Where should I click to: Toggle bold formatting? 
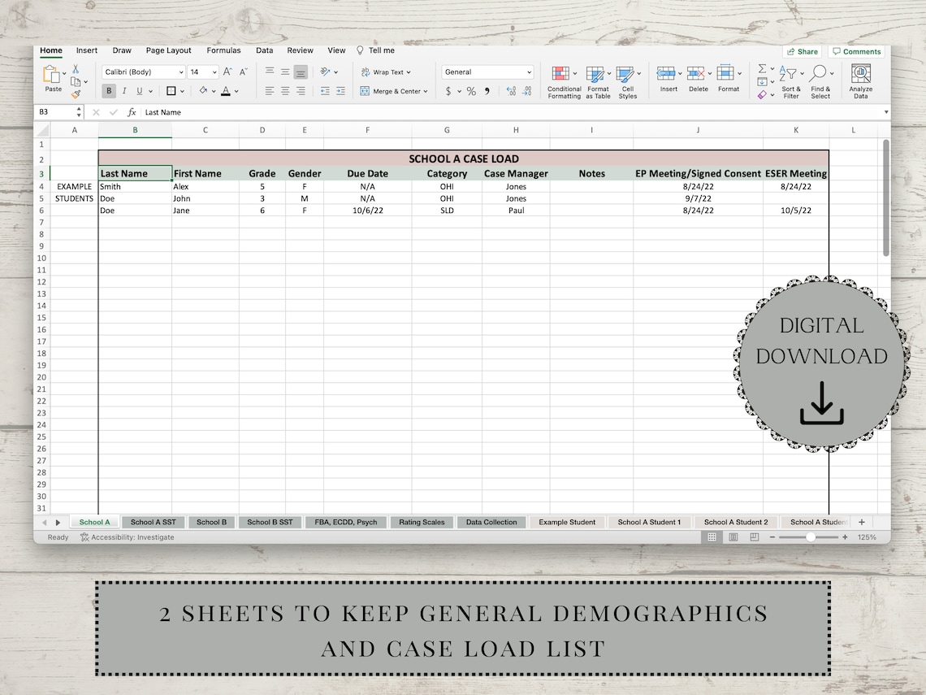click(108, 91)
